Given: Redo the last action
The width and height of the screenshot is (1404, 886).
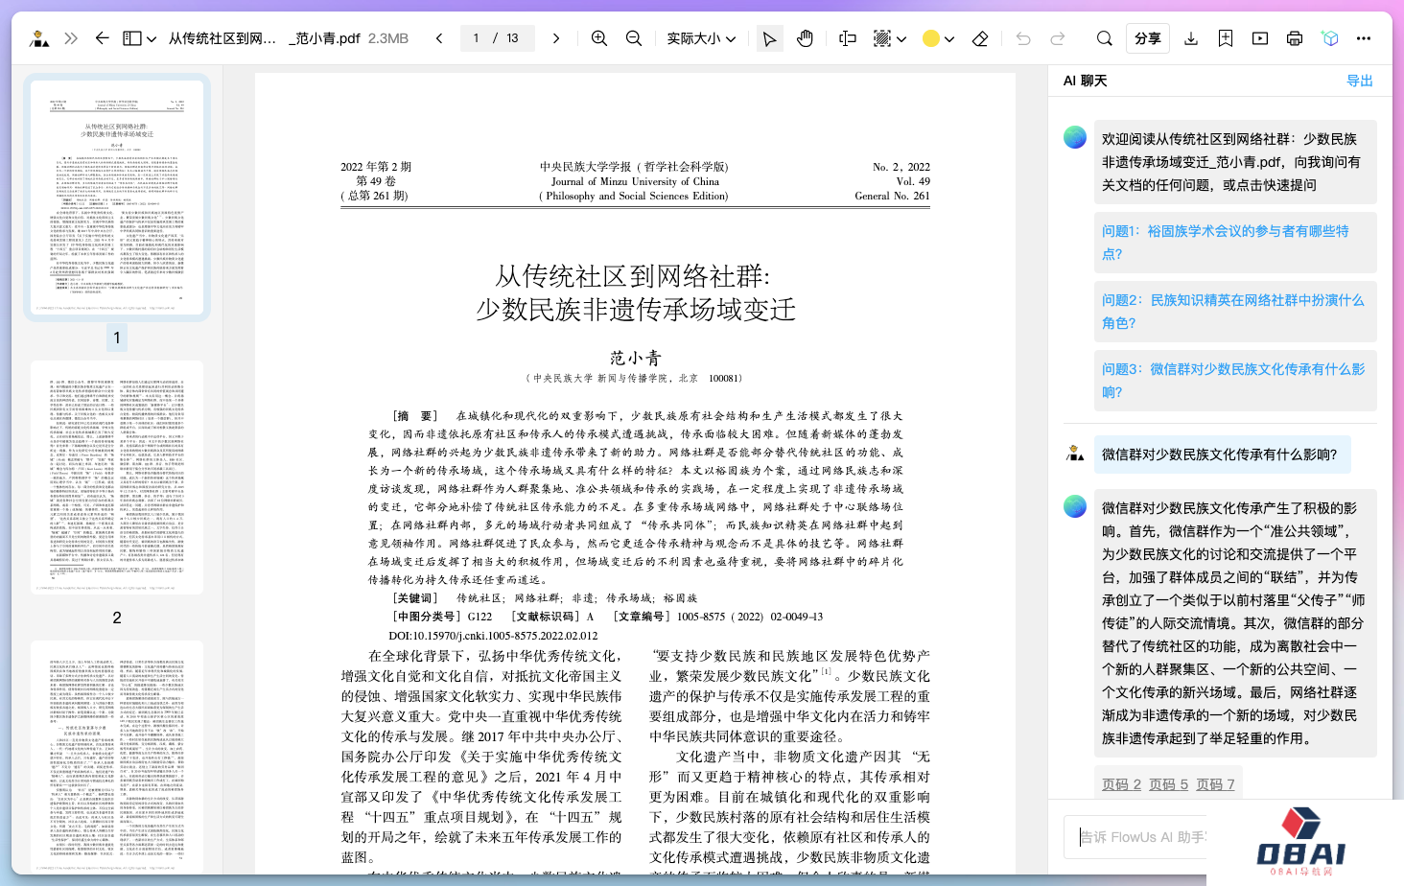Looking at the screenshot, I should coord(1058,38).
